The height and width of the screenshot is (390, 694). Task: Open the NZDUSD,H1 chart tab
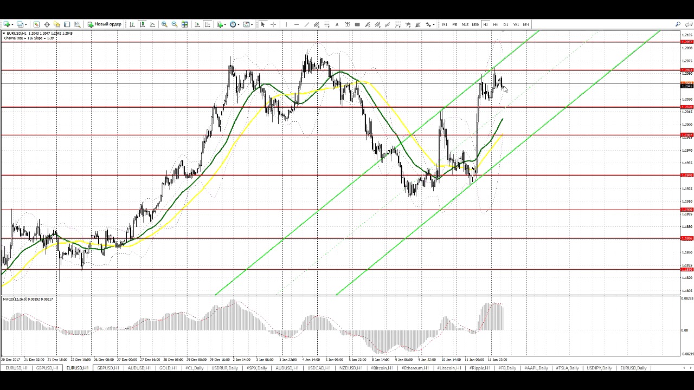(350, 368)
